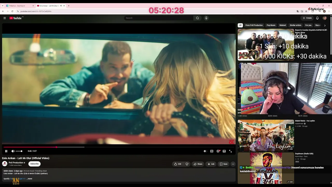Open the browser extensions puzzle icon
The width and height of the screenshot is (332, 187).
pos(313,11)
